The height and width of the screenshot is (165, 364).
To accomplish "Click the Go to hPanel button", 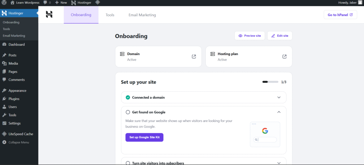I will click(340, 15).
